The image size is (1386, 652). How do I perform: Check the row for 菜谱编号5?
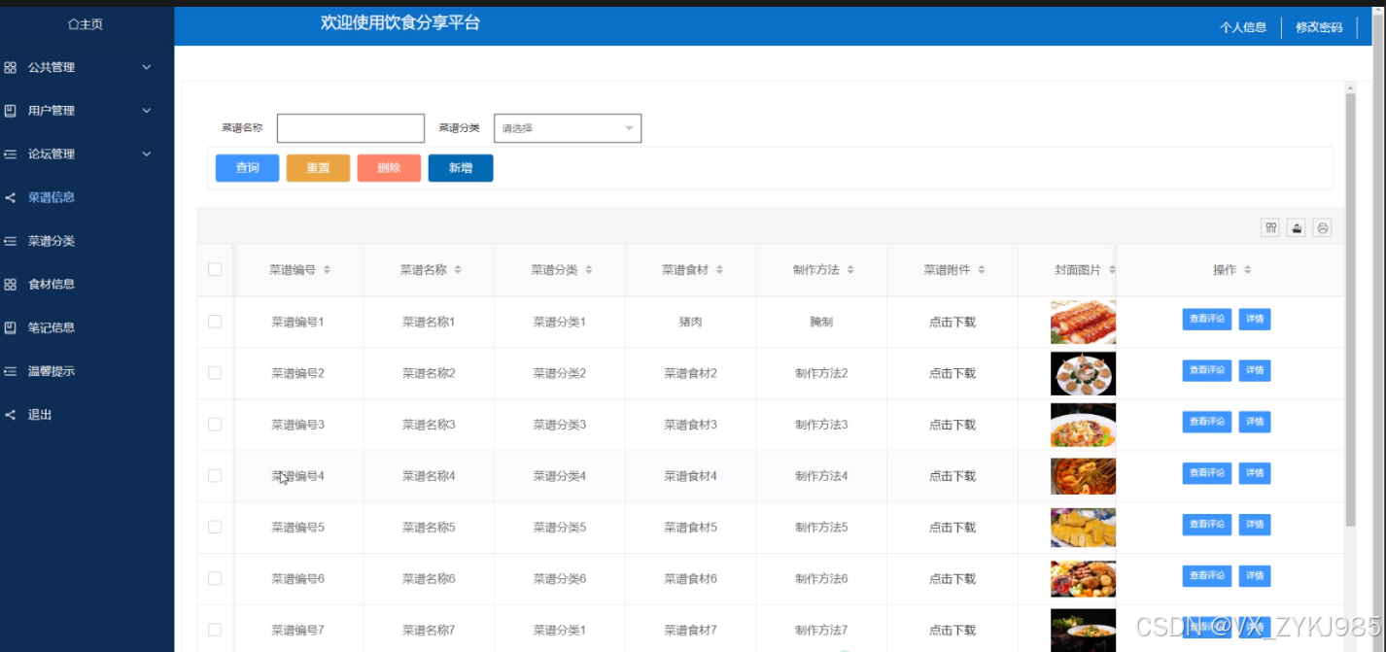215,527
